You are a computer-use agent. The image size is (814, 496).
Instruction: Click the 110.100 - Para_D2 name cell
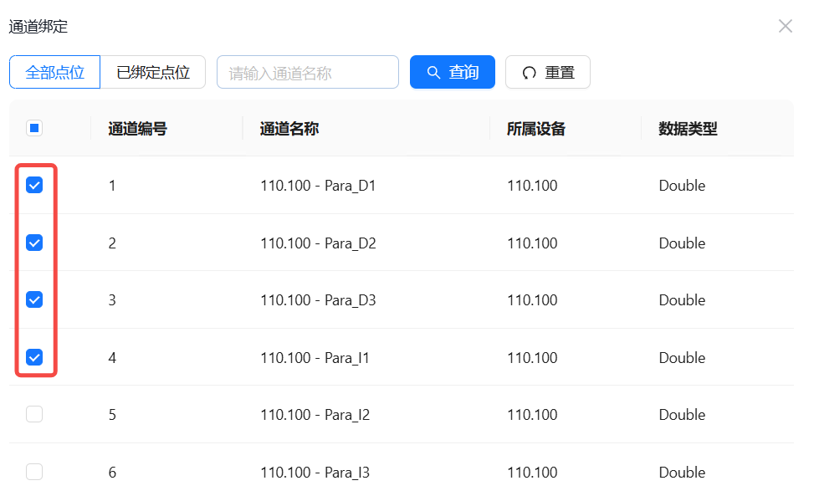pos(318,243)
